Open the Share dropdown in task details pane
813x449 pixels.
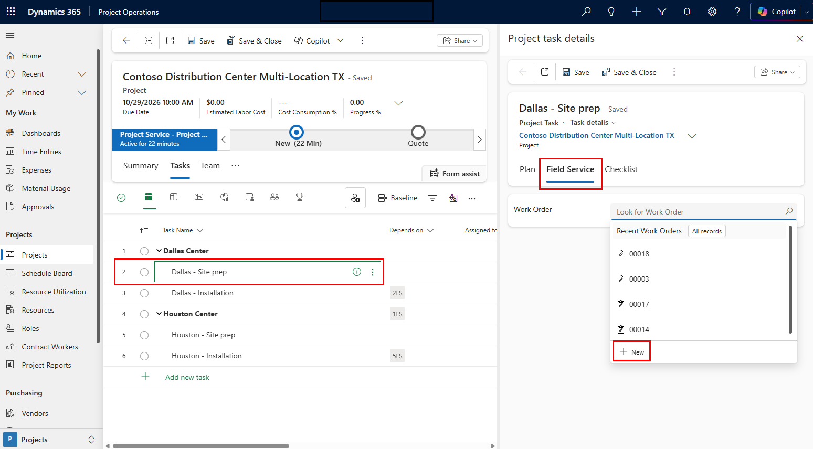(777, 72)
